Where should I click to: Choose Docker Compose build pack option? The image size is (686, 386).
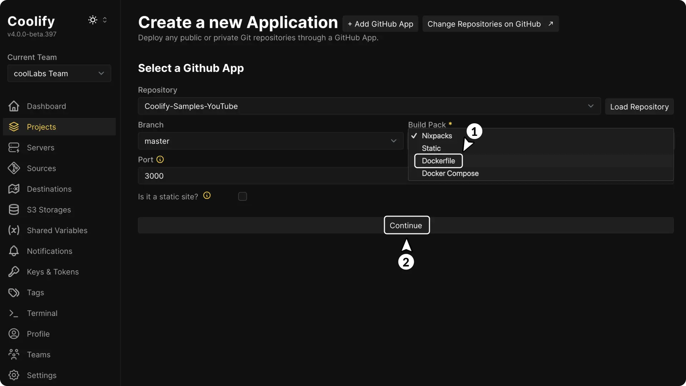[450, 174]
